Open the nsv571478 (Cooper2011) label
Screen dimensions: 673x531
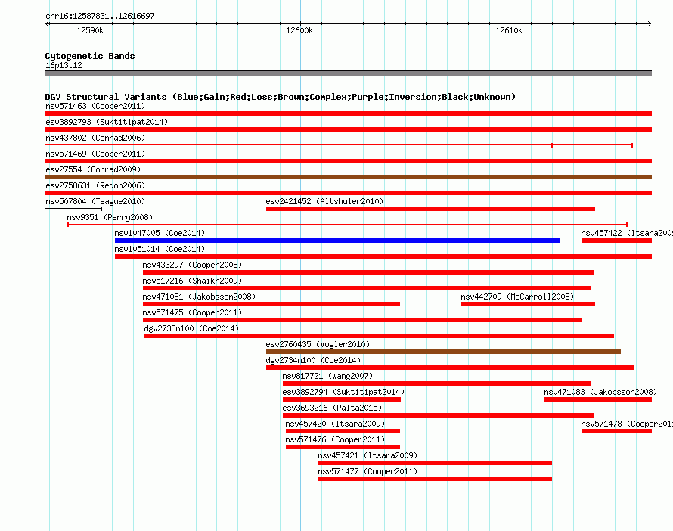(x=627, y=424)
